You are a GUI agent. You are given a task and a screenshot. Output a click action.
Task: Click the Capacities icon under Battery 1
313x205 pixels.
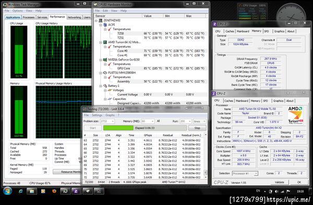tap(110, 99)
